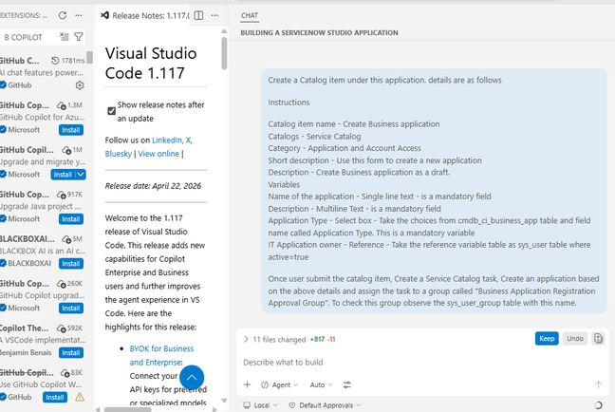The image size is (615, 412).
Task: Open the LinkedIn link
Action: (166, 140)
